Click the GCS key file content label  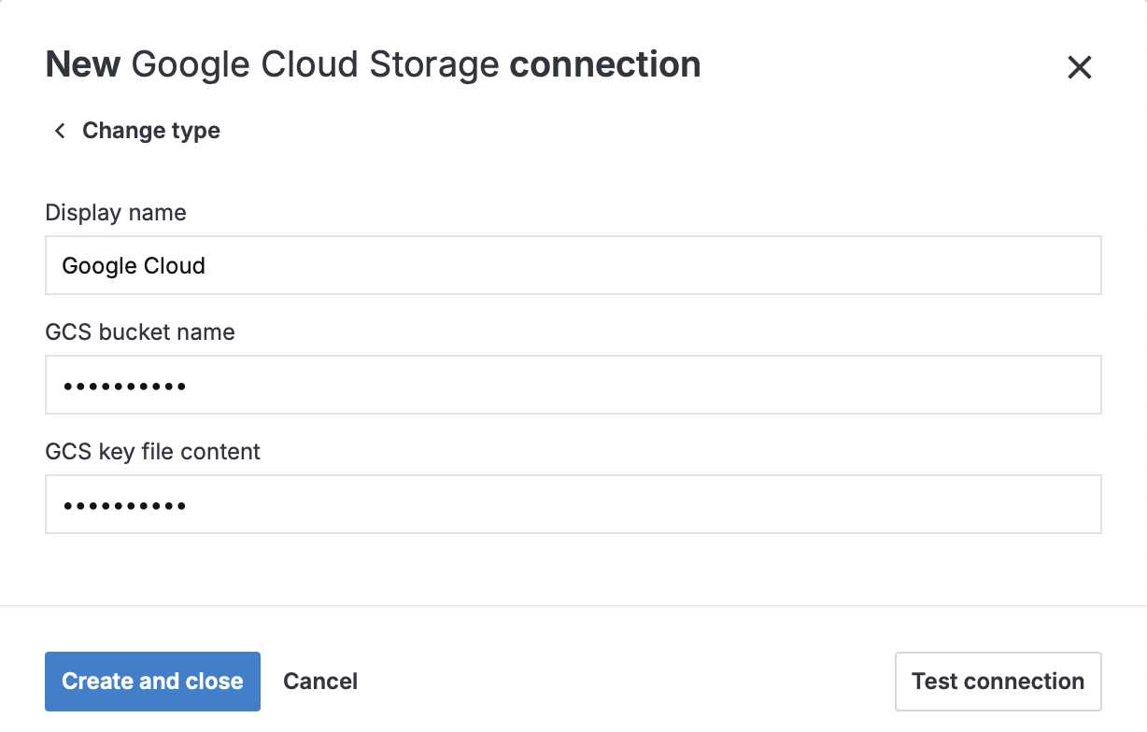coord(152,452)
